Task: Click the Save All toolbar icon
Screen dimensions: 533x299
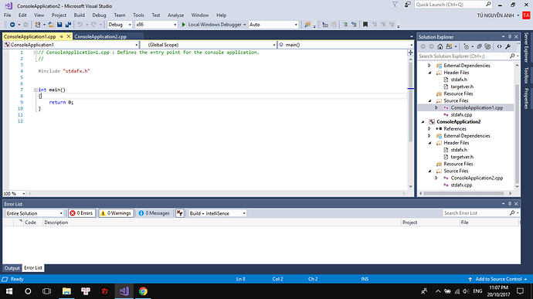Action: click(x=68, y=25)
